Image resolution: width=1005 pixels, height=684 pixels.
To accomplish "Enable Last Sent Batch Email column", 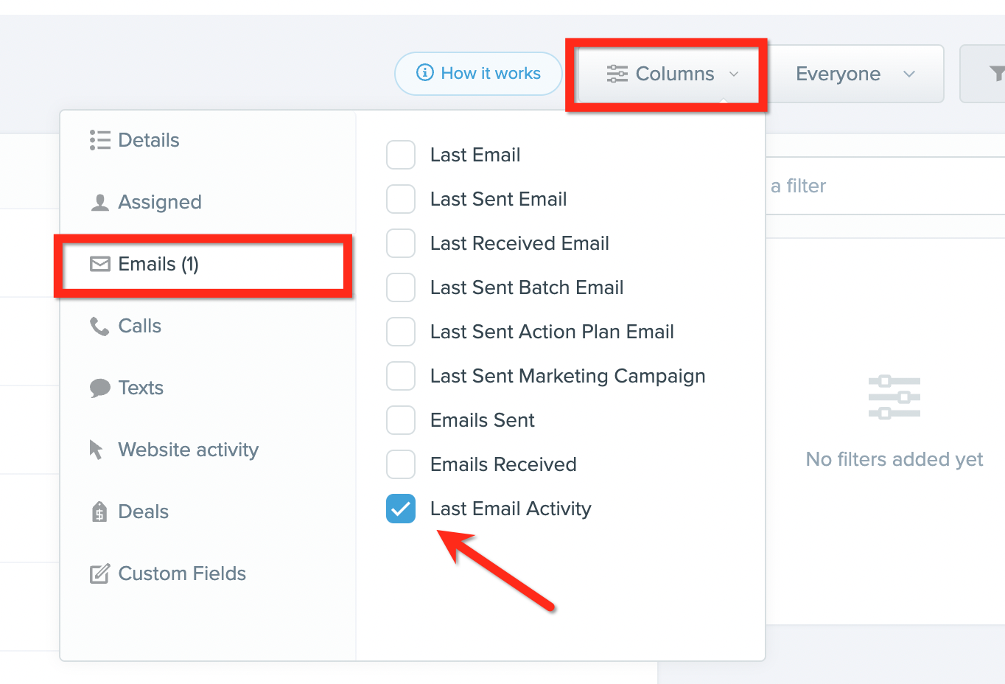I will coord(401,287).
